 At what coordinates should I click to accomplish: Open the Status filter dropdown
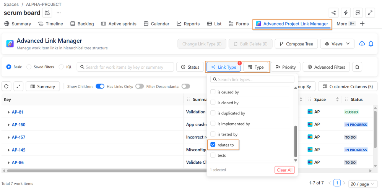tap(190, 67)
